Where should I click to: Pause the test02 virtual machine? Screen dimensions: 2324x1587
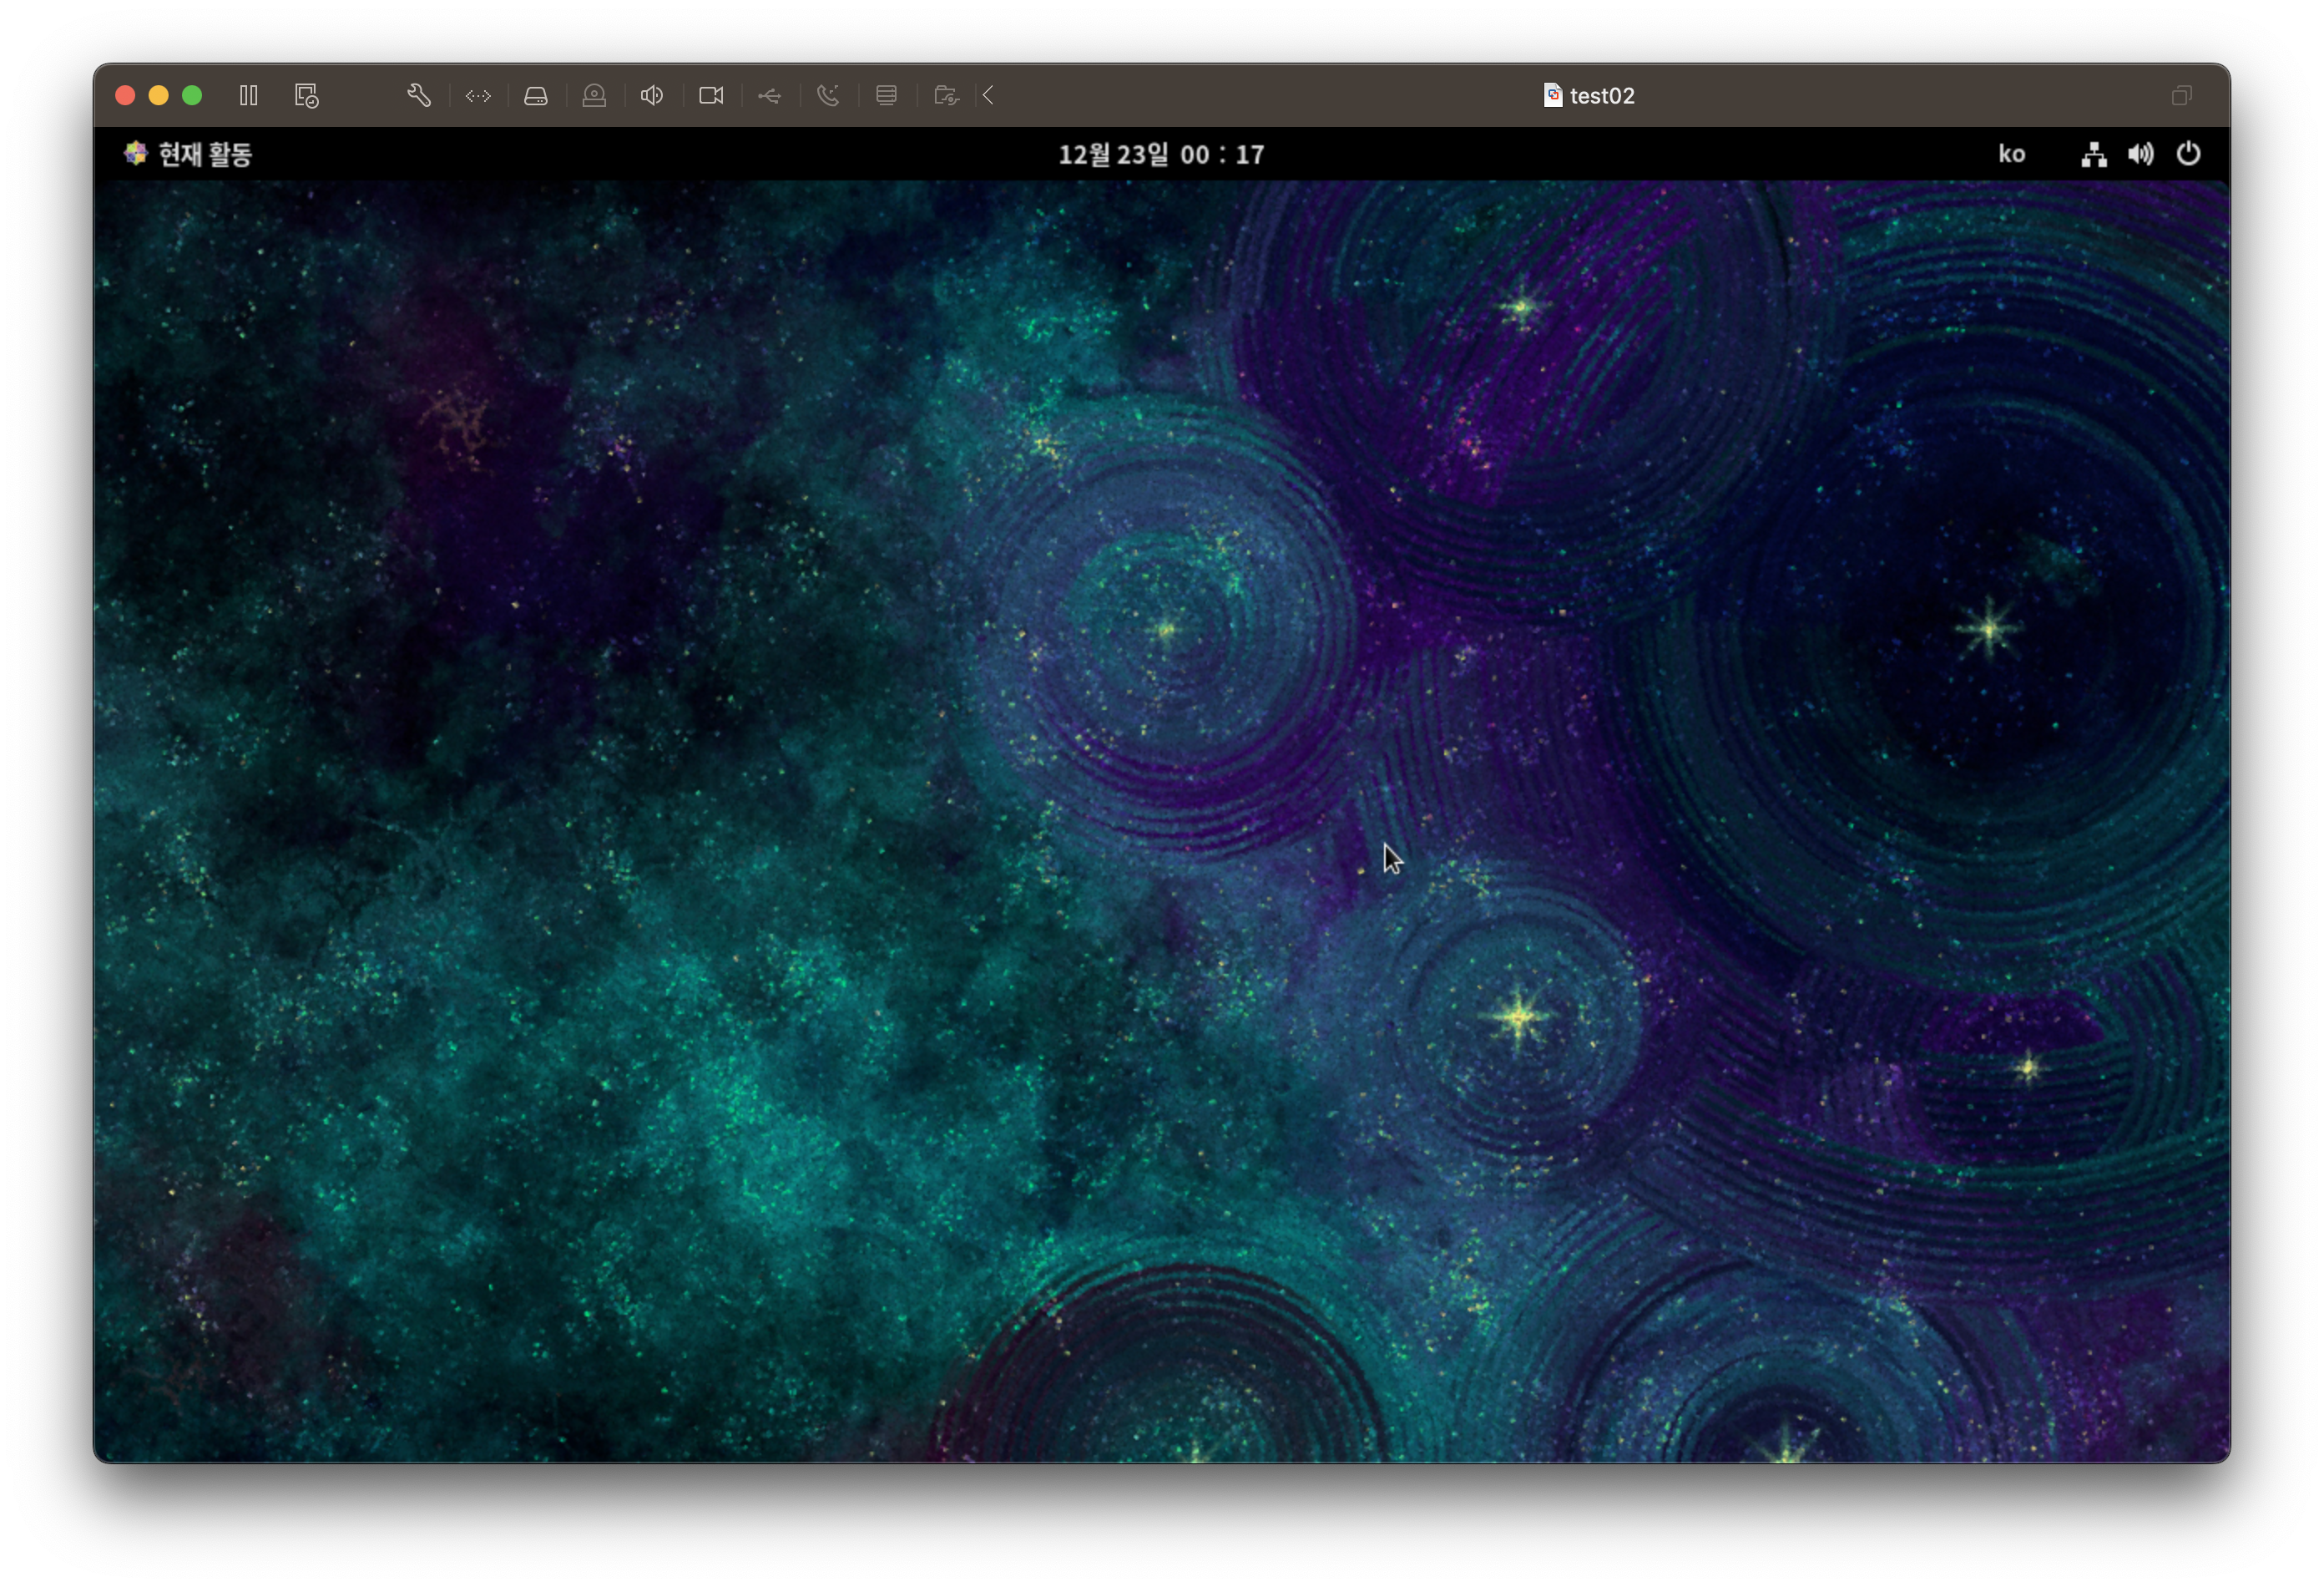pyautogui.click(x=249, y=95)
